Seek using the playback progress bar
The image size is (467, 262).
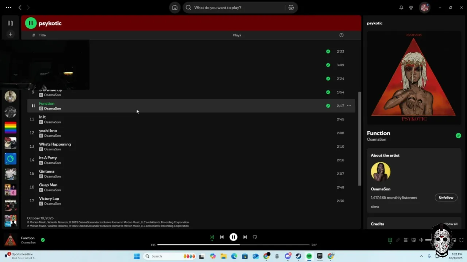[x=233, y=245]
